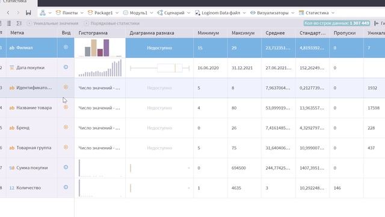The height and width of the screenshot is (217, 385).
Task: Click Порядковые статистики button
Action: tap(112, 24)
